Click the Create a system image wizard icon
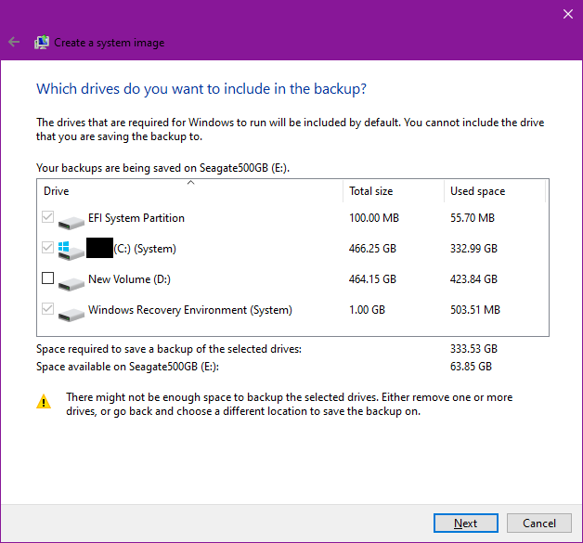This screenshot has height=543, width=583. pyautogui.click(x=42, y=42)
